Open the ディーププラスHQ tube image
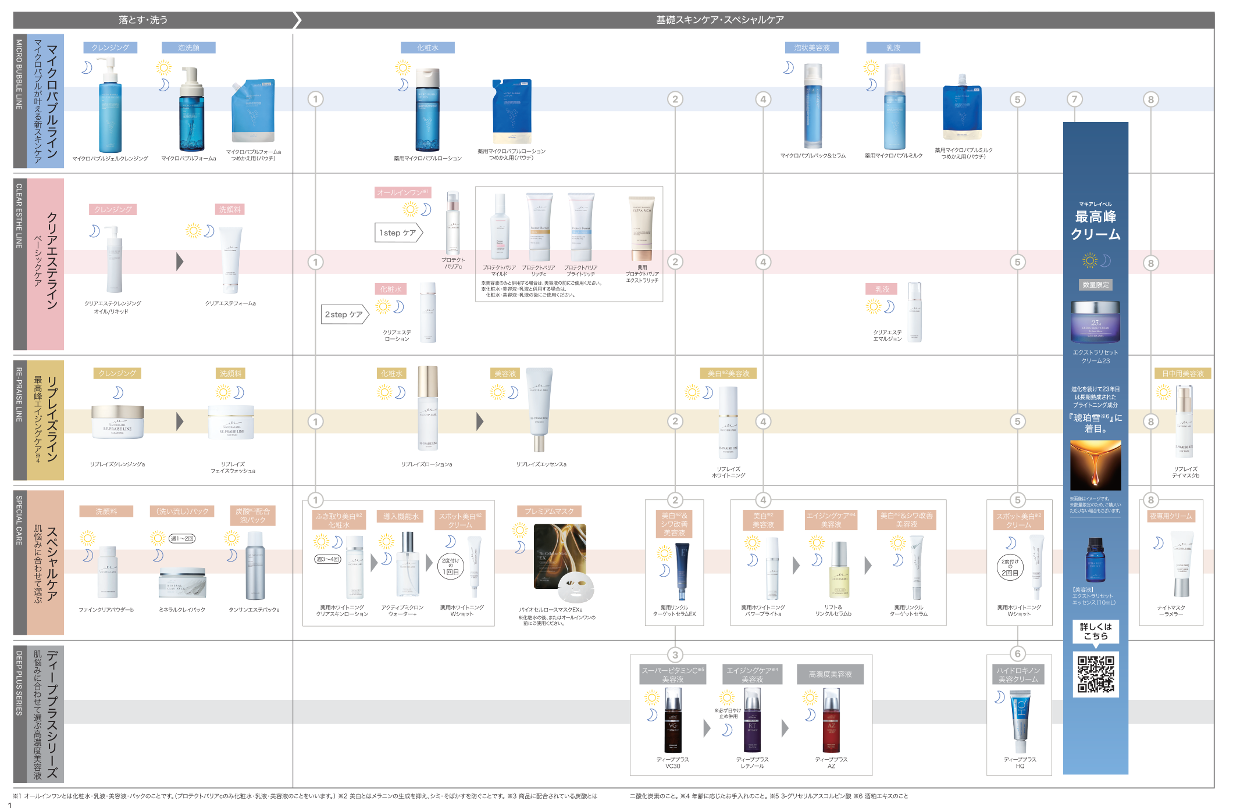The width and height of the screenshot is (1233, 808). point(1021,721)
